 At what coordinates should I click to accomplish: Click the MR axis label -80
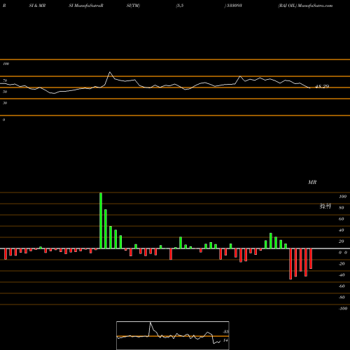coord(342,297)
